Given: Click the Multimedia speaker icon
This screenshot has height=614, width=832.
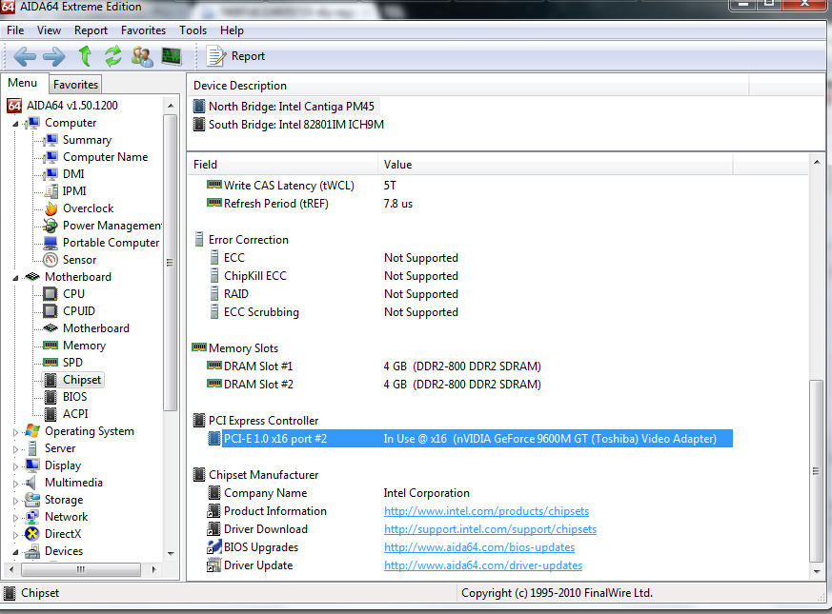Looking at the screenshot, I should (x=31, y=482).
